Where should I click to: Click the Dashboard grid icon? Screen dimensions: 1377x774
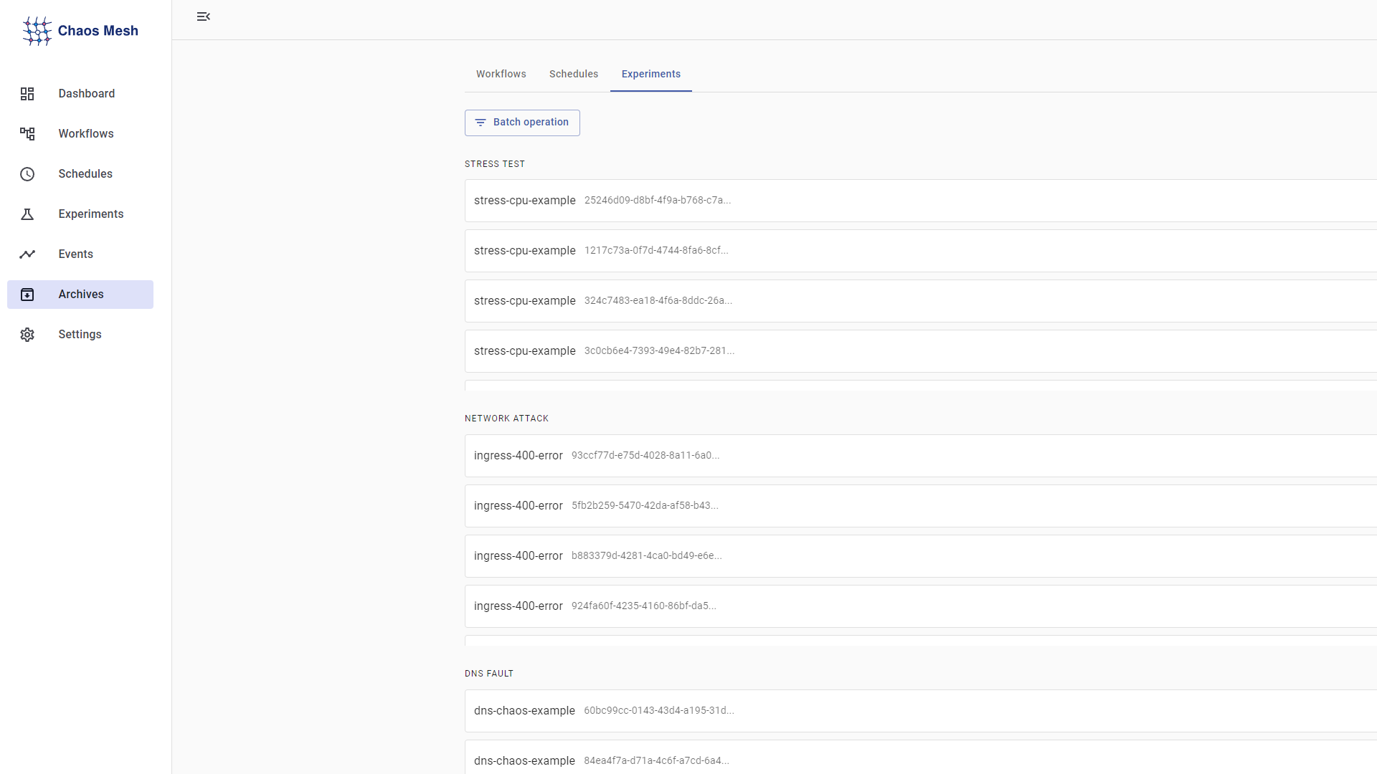point(27,94)
